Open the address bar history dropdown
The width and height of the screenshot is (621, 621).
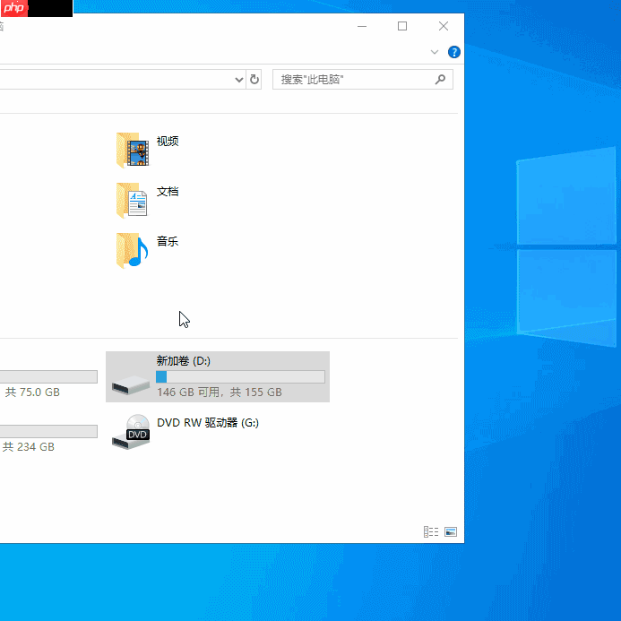239,80
